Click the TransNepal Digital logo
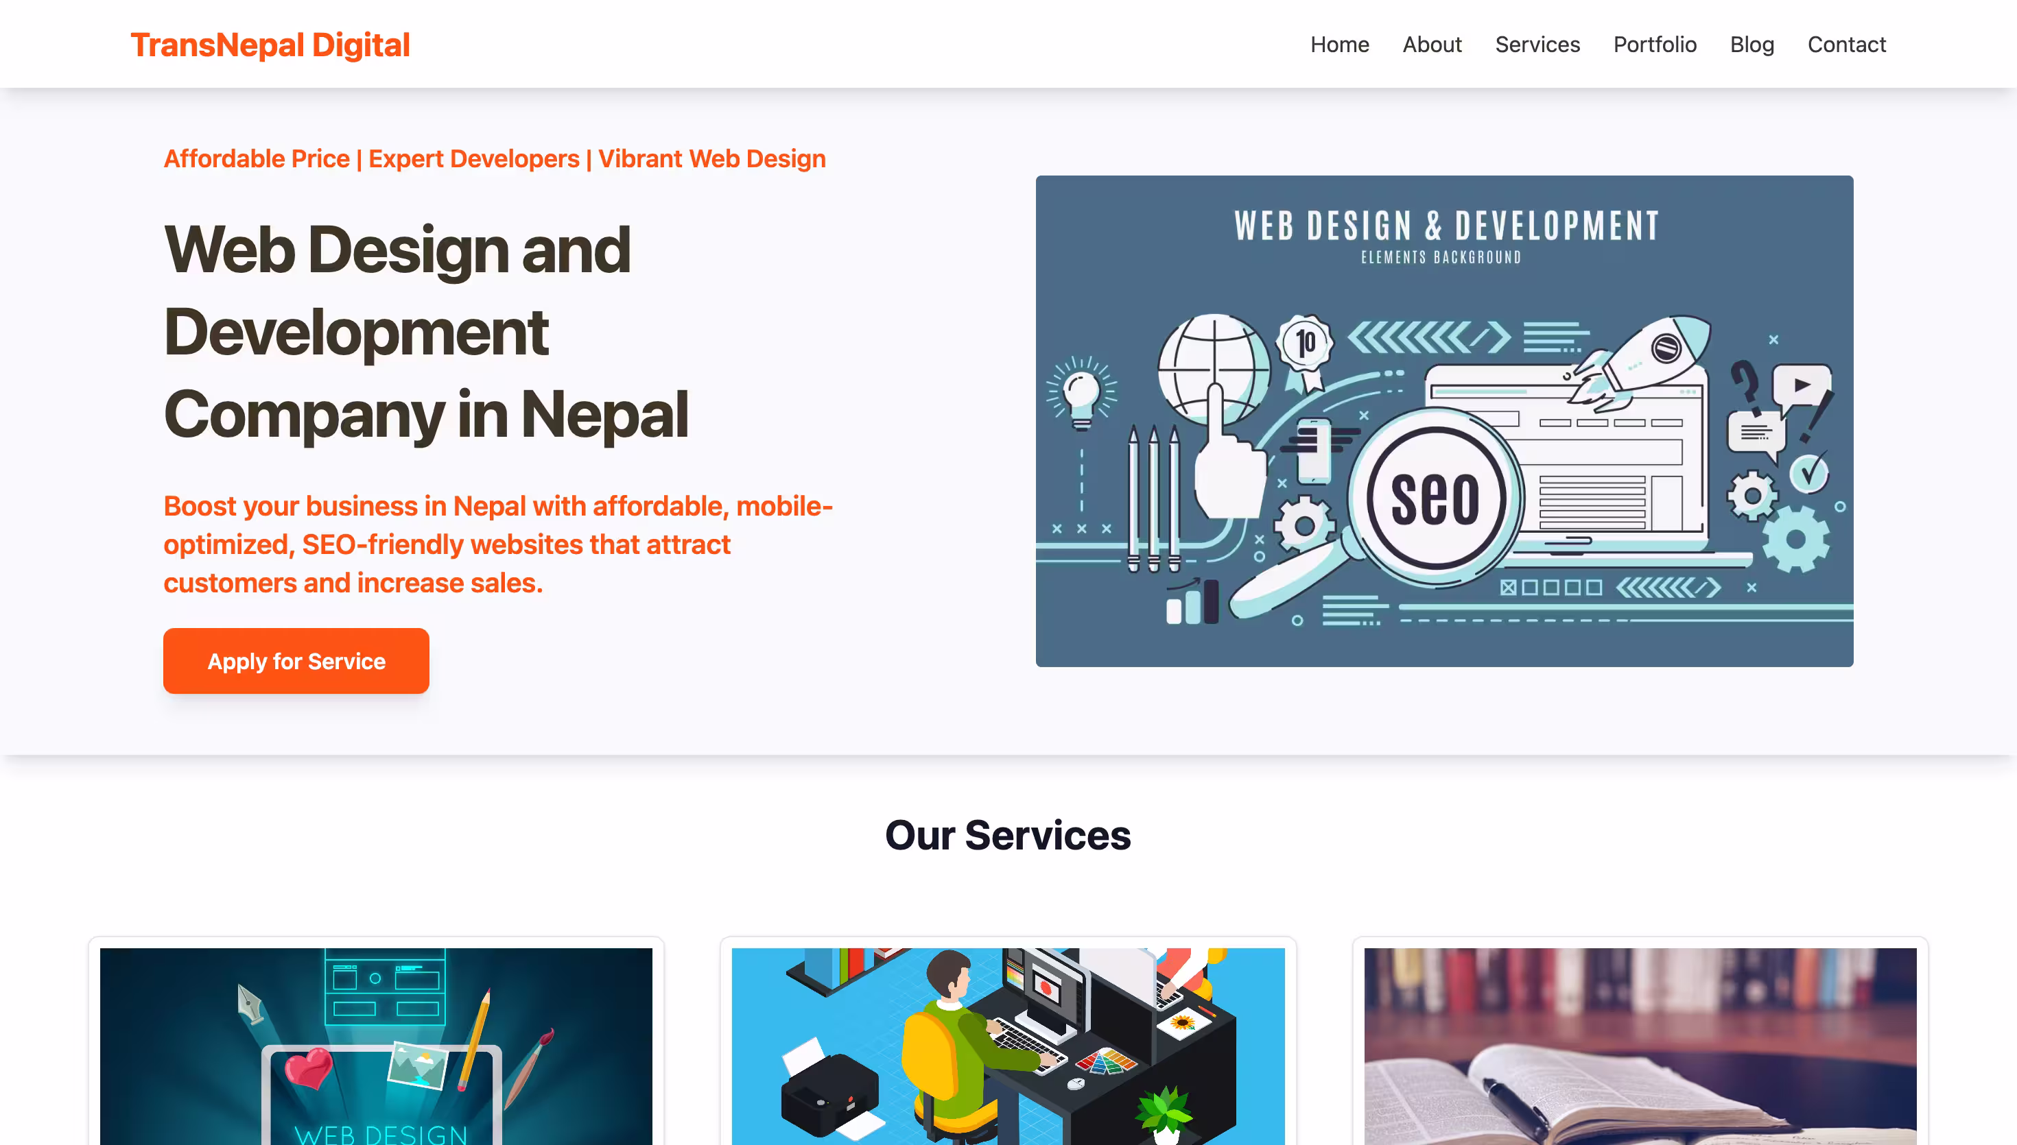 pos(270,45)
